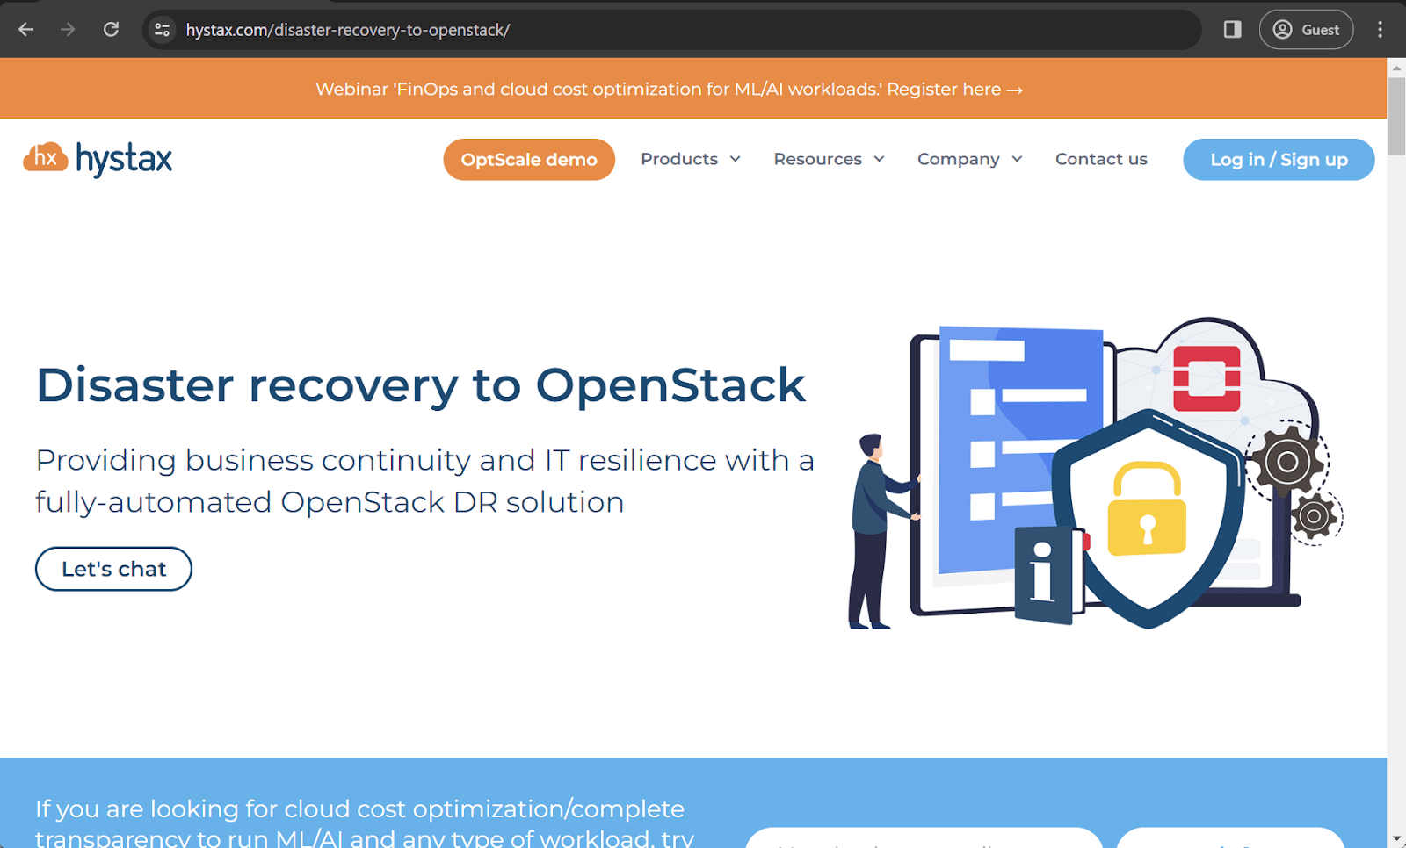Open the OptScale demo page
Image resolution: width=1406 pixels, height=848 pixels.
point(528,160)
